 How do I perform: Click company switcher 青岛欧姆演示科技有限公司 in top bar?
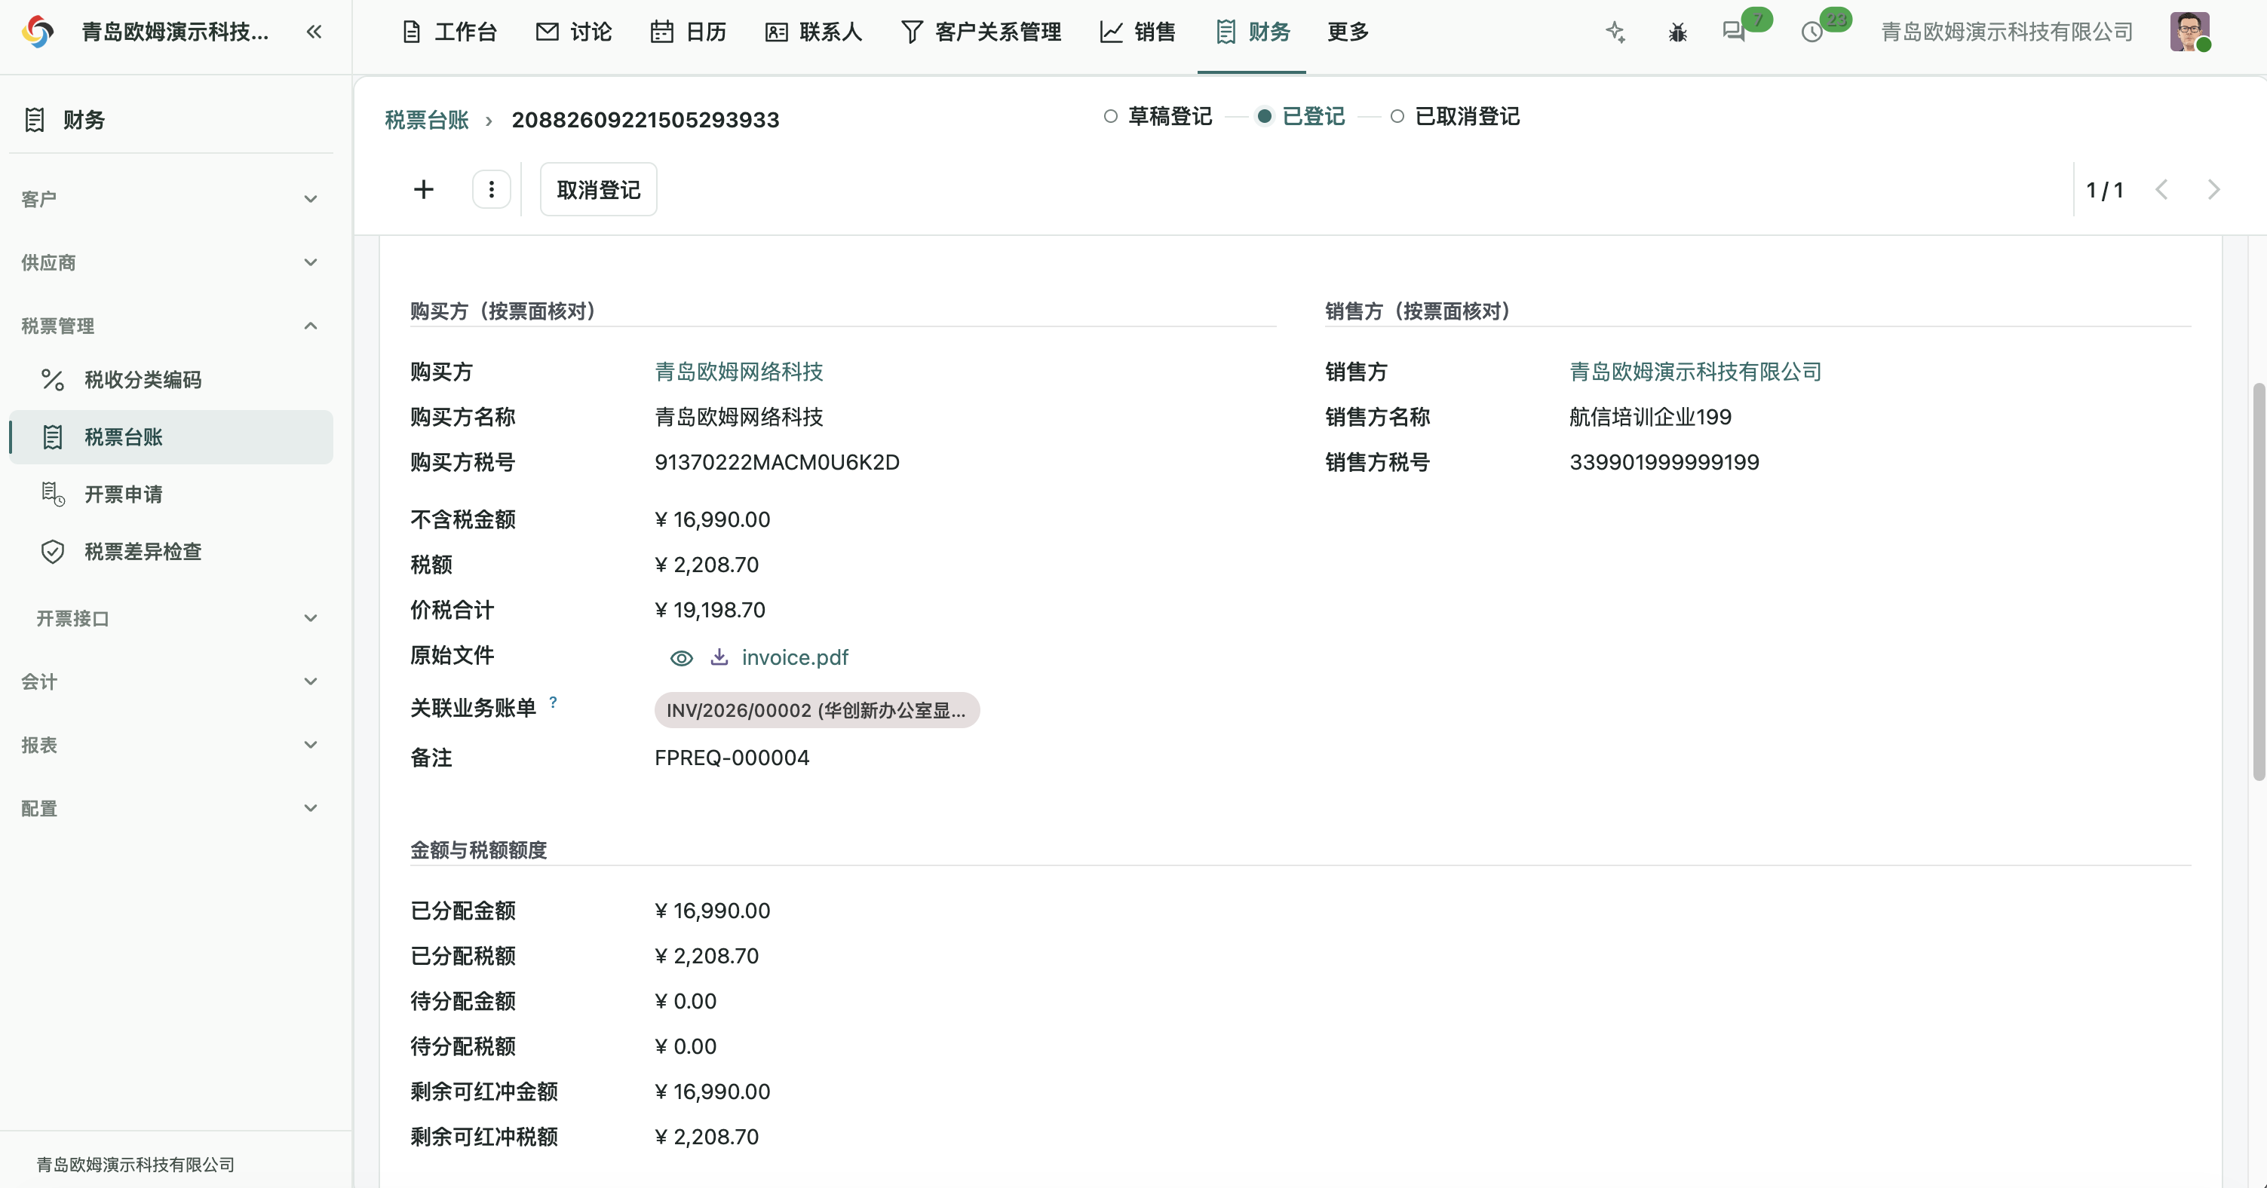tap(2007, 32)
